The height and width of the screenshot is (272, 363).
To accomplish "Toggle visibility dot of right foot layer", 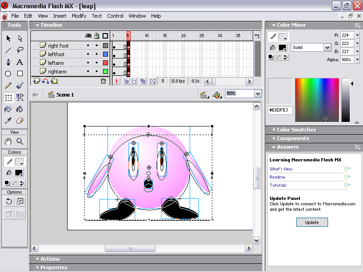I will [x=88, y=46].
